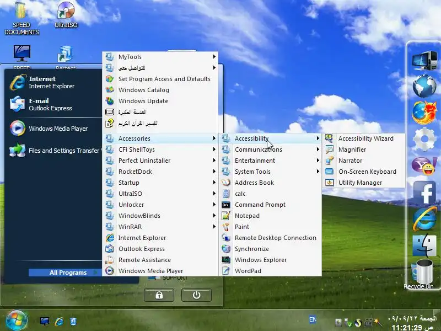Image resolution: width=441 pixels, height=331 pixels.
Task: Open Windows Catalog
Action: 160,90
